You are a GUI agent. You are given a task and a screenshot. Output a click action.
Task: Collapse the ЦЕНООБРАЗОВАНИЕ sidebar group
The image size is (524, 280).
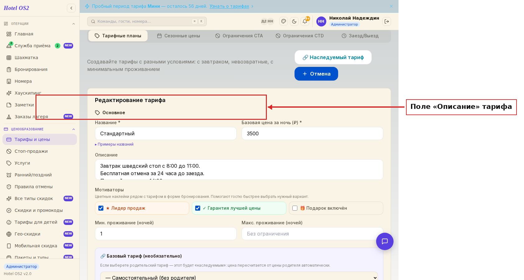pyautogui.click(x=40, y=129)
